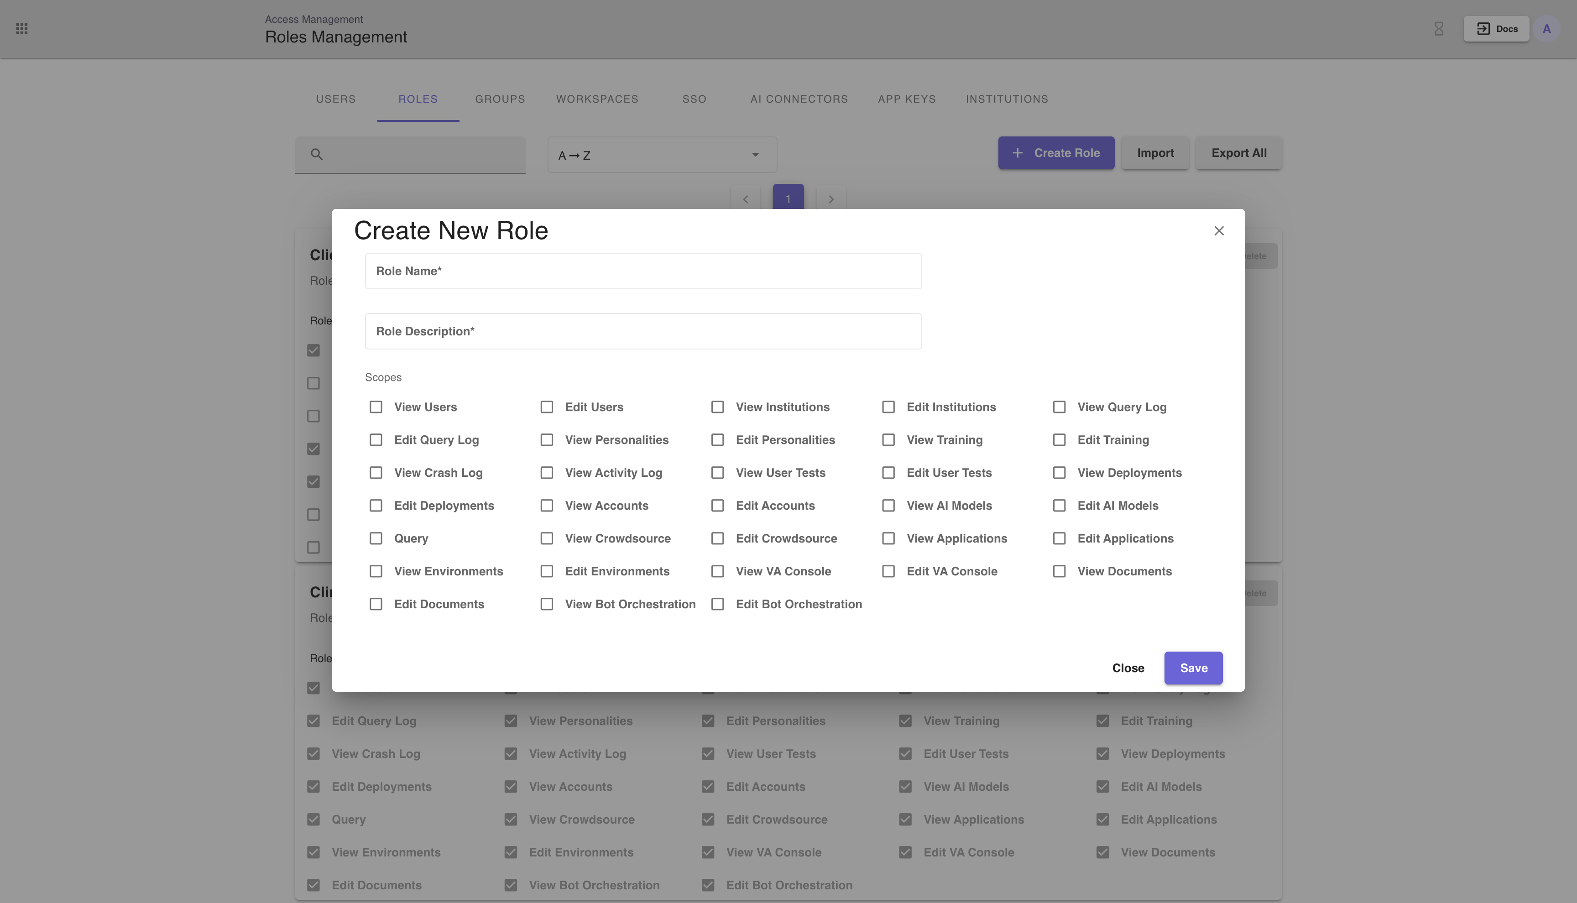Check View Bot Orchestration in dialog
1577x903 pixels.
(546, 604)
